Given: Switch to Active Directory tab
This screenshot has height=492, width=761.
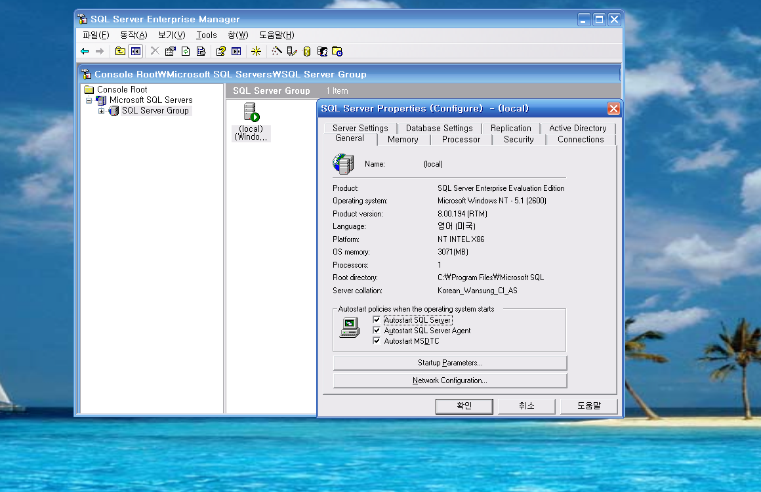Looking at the screenshot, I should 577,128.
